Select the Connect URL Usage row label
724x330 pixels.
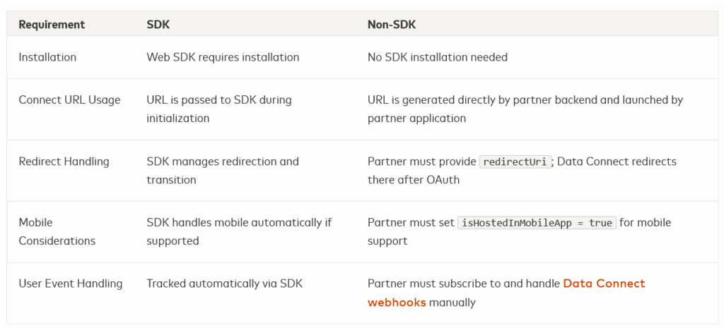pos(69,100)
